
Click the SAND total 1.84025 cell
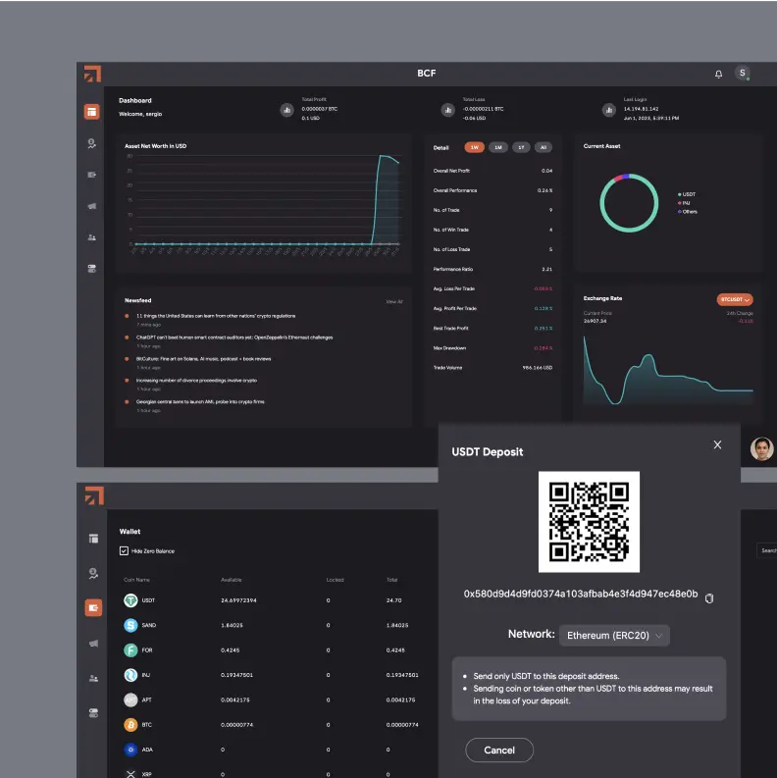tap(397, 625)
